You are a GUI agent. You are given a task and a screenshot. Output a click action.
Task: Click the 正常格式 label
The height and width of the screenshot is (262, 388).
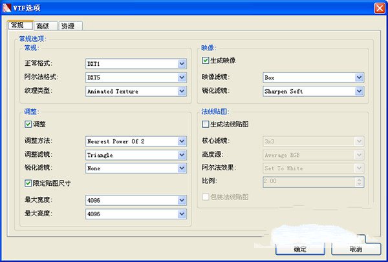pyautogui.click(x=38, y=63)
